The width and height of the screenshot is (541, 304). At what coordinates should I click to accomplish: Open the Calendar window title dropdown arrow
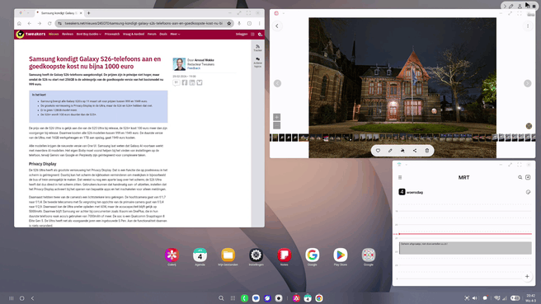point(406,165)
